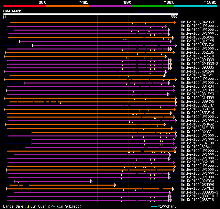The image size is (220, 209).
Task: Open the UniRef100_C4RG10 hit label
Action: pos(197,56)
